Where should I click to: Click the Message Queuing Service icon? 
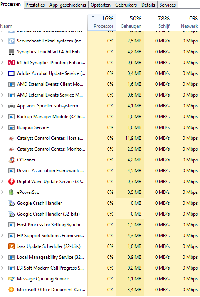tap(12, 278)
